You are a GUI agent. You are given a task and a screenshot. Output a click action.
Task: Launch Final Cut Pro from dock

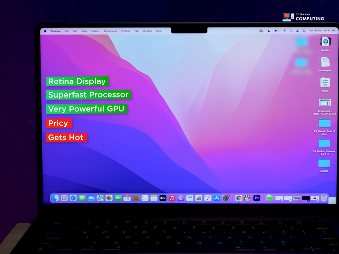pyautogui.click(x=248, y=198)
